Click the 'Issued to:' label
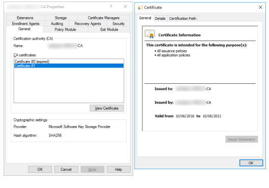 pos(164,89)
